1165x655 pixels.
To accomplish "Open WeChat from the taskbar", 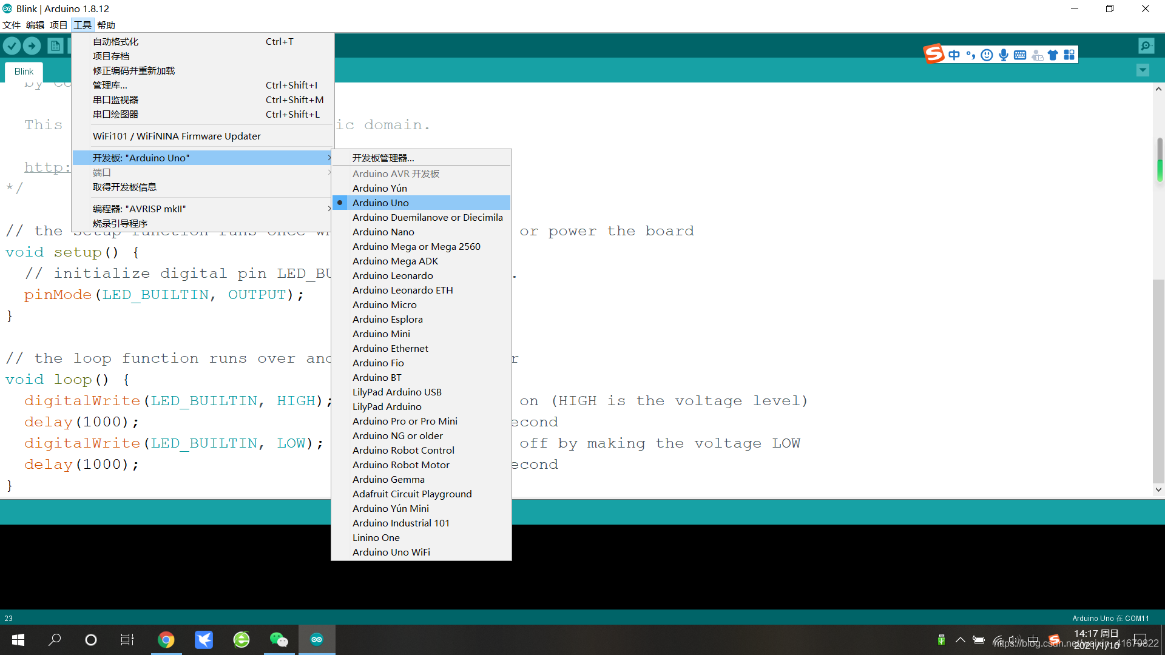I will tap(279, 640).
